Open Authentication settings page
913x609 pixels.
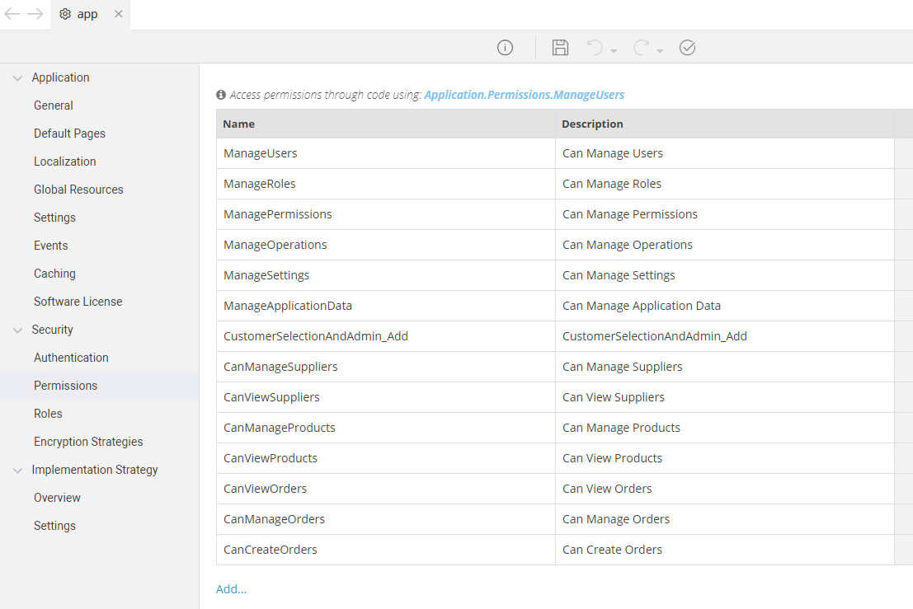click(71, 358)
